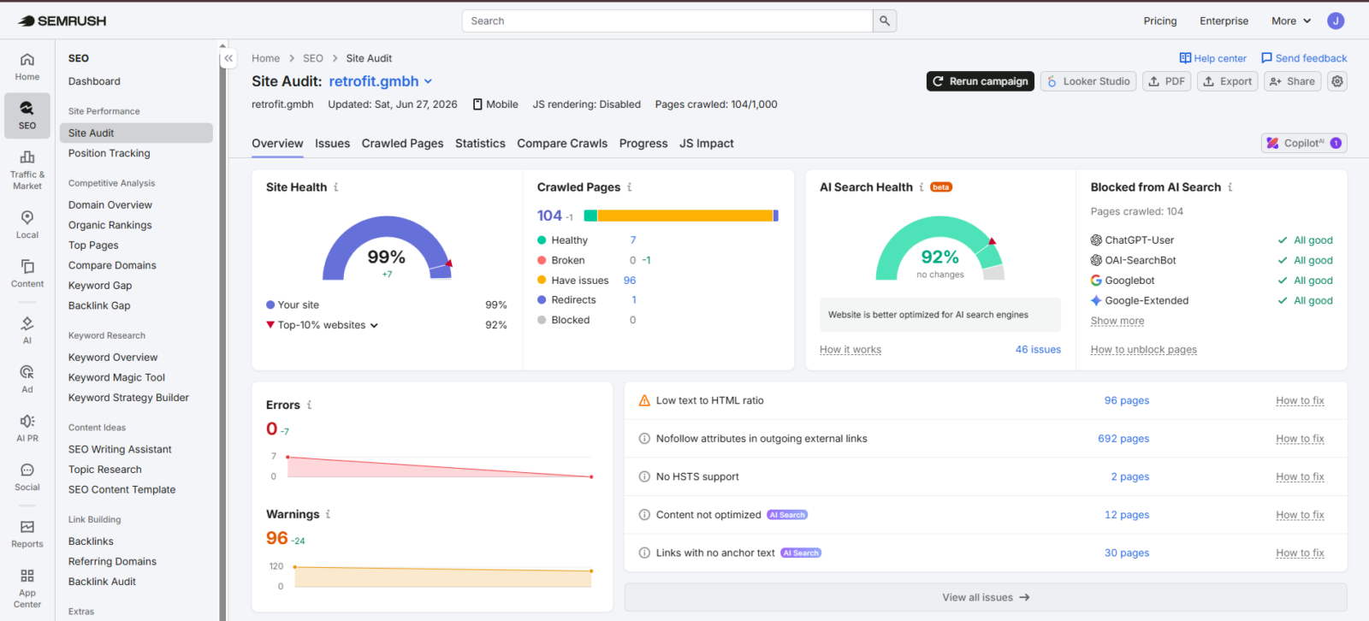This screenshot has height=621, width=1369.
Task: Click AI Search Health info icon
Action: click(922, 187)
